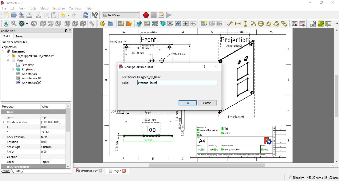
Task: Click Cancel in Change Editable Field
Action: tap(207, 103)
